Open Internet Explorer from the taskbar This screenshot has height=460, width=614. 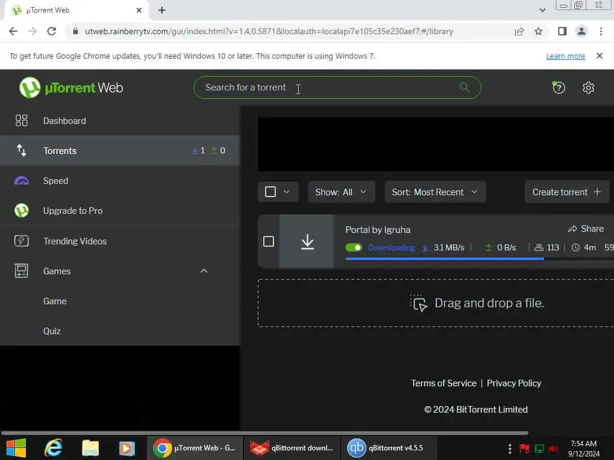click(x=53, y=447)
